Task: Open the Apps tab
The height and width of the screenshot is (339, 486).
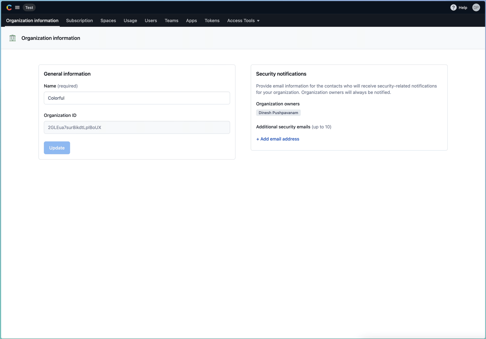Action: coord(191,21)
